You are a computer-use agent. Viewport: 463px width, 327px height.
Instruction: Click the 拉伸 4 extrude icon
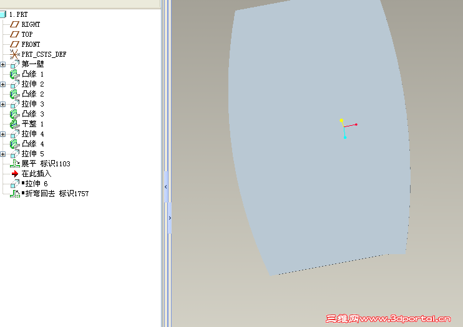tap(15, 134)
